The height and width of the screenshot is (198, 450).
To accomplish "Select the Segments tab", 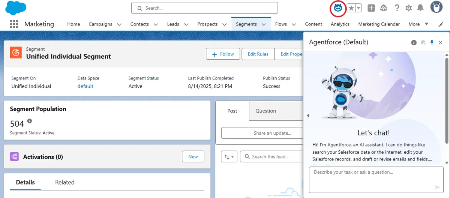I will 246,24.
